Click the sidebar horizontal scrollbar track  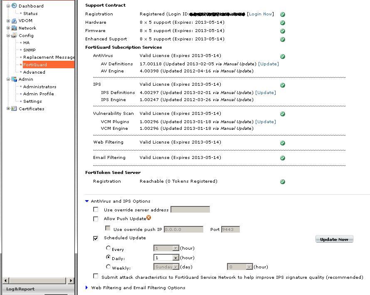38,280
